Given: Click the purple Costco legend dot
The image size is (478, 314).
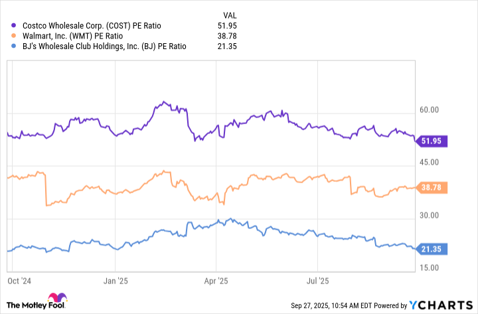Looking at the screenshot, I should 15,25.
